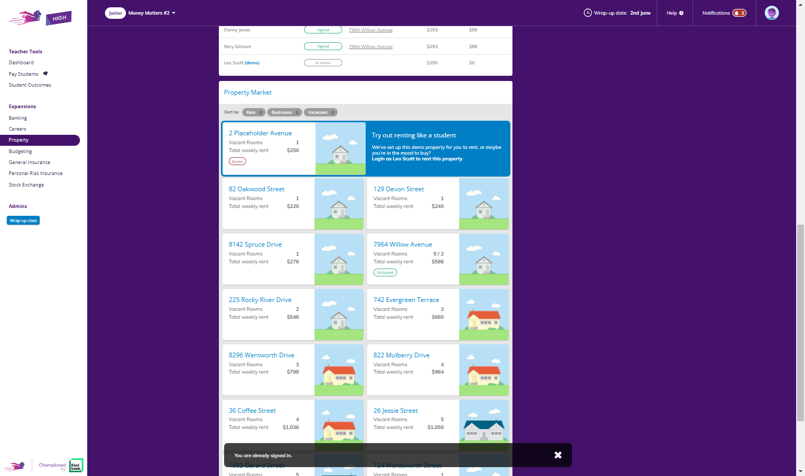Open General Insurance expansion
The width and height of the screenshot is (805, 476).
click(29, 162)
